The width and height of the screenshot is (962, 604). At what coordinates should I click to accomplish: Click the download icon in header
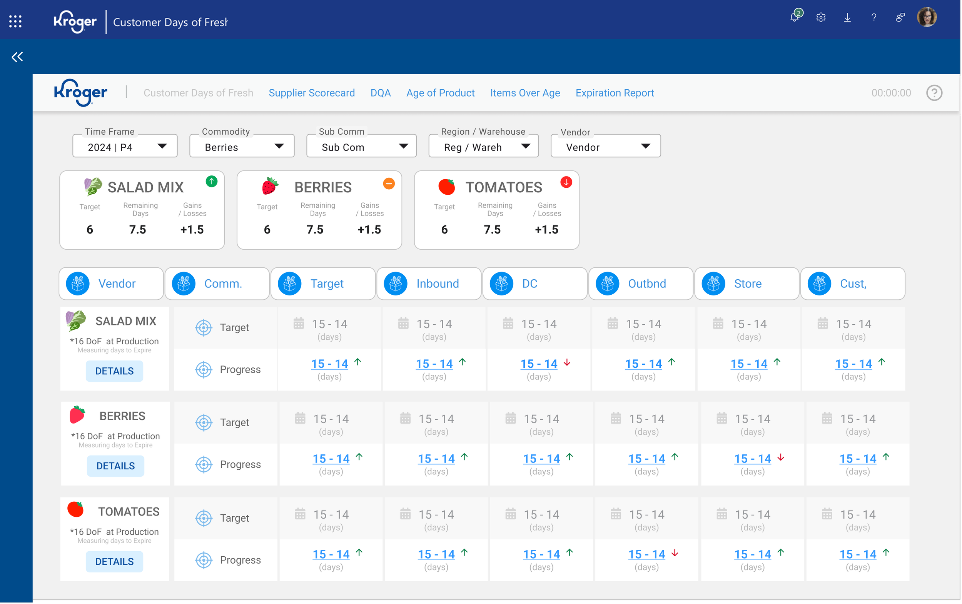[847, 18]
